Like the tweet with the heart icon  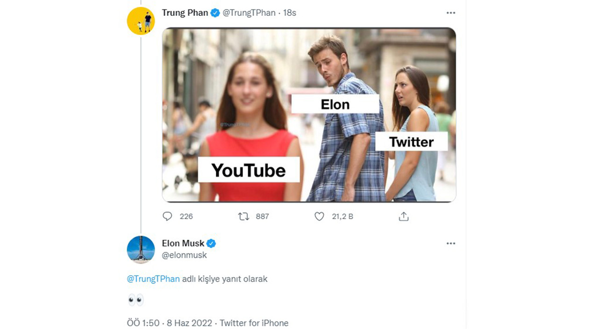click(x=319, y=216)
